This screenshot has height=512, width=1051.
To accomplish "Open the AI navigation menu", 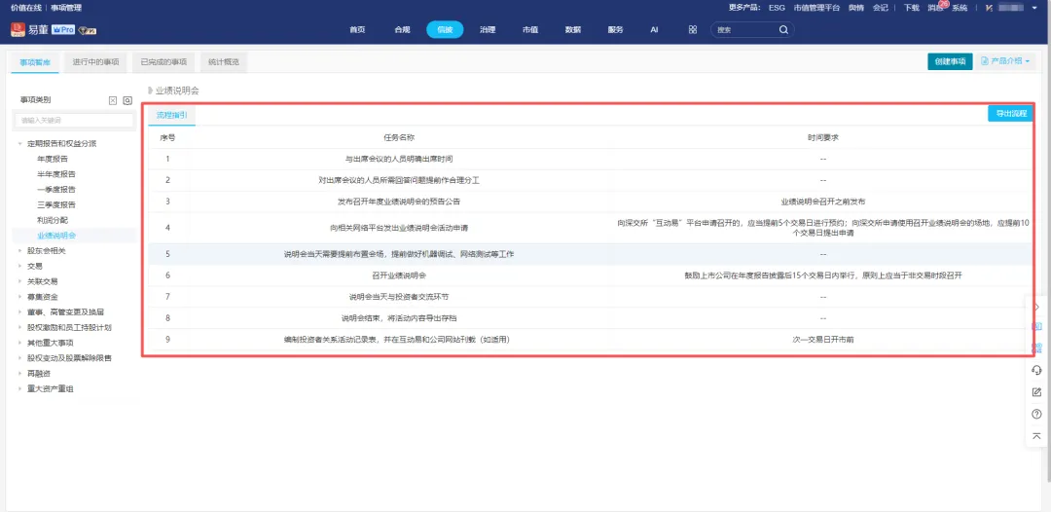I will coord(654,30).
